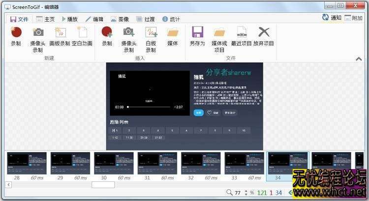Create a blank animation (空白动画)
The image size is (369, 201).
(82, 36)
